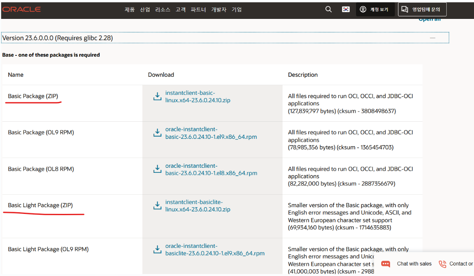Click the account user icon
This screenshot has height=276, width=474.
[363, 9]
